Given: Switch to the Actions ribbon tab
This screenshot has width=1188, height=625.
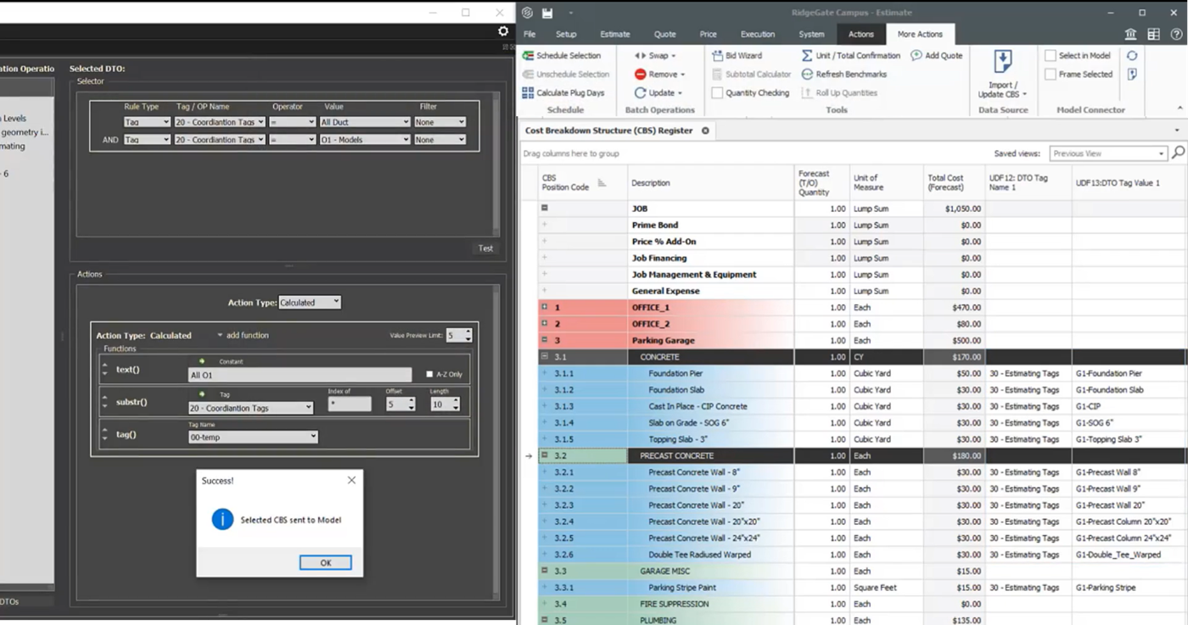Looking at the screenshot, I should point(860,35).
